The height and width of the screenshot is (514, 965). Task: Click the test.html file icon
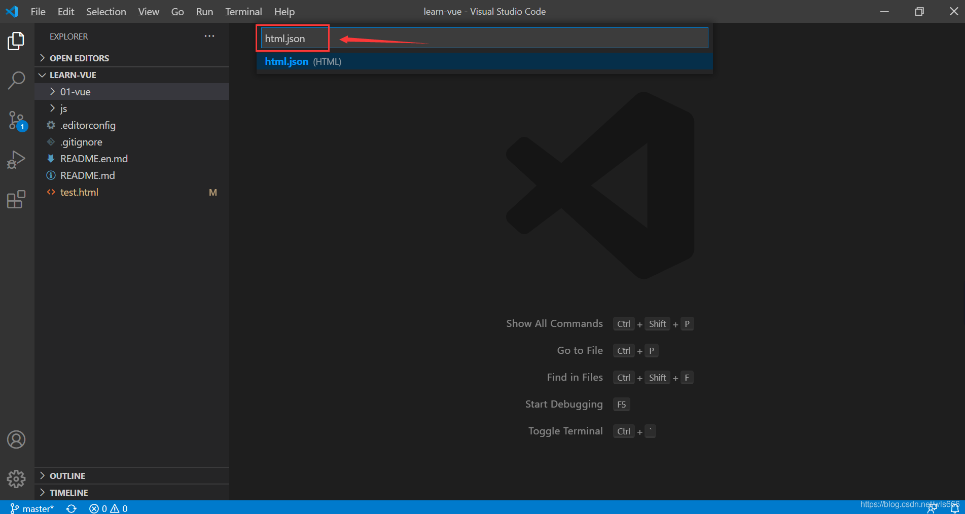click(51, 192)
